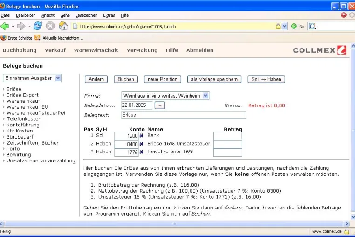Click the Stop loading icon
The height and width of the screenshot is (237, 355).
[50, 26]
